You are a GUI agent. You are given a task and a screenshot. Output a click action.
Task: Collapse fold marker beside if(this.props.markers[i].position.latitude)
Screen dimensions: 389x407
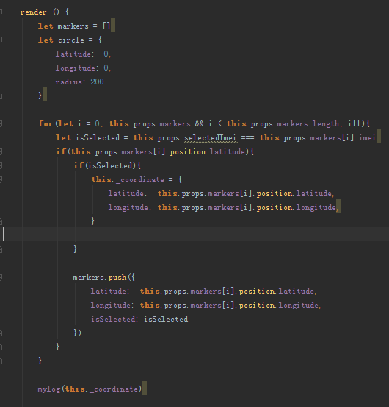point(1,151)
